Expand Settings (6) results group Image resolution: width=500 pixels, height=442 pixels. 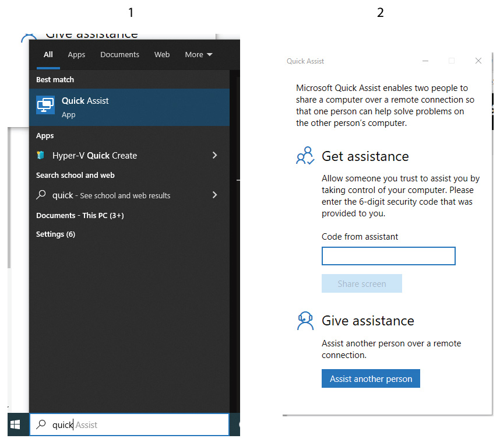point(55,234)
